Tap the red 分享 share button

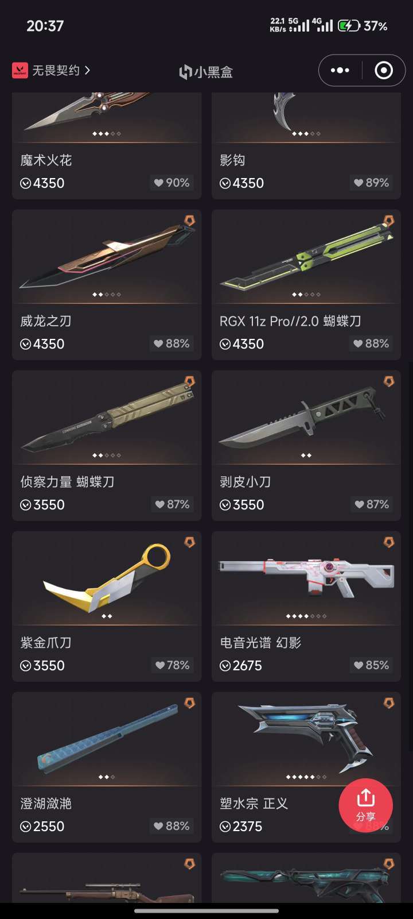(365, 805)
